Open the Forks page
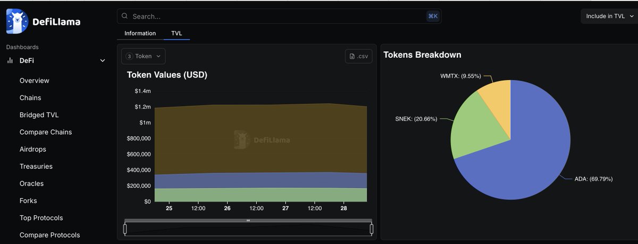The height and width of the screenshot is (244, 638). (28, 201)
